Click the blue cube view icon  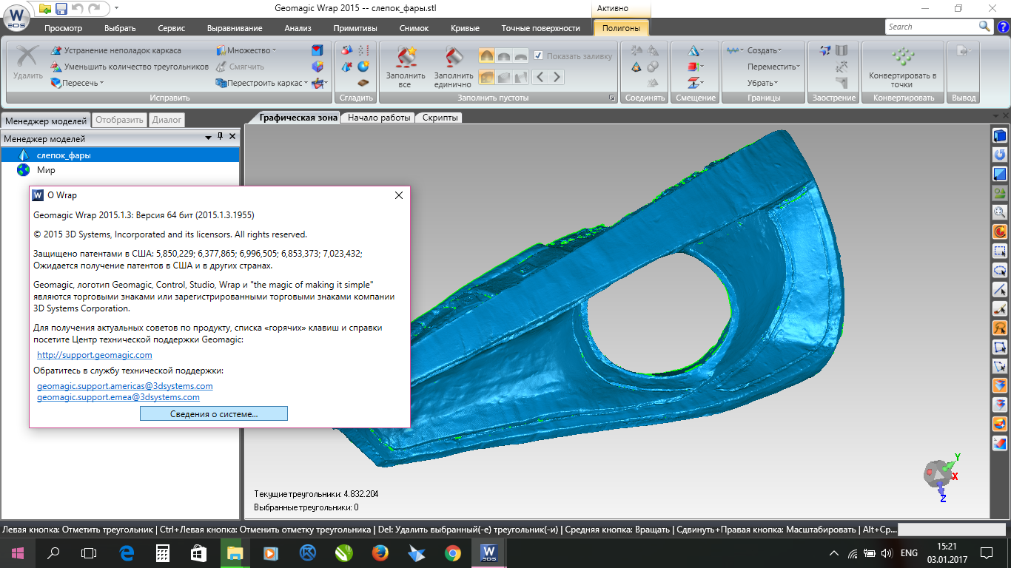tap(1000, 136)
